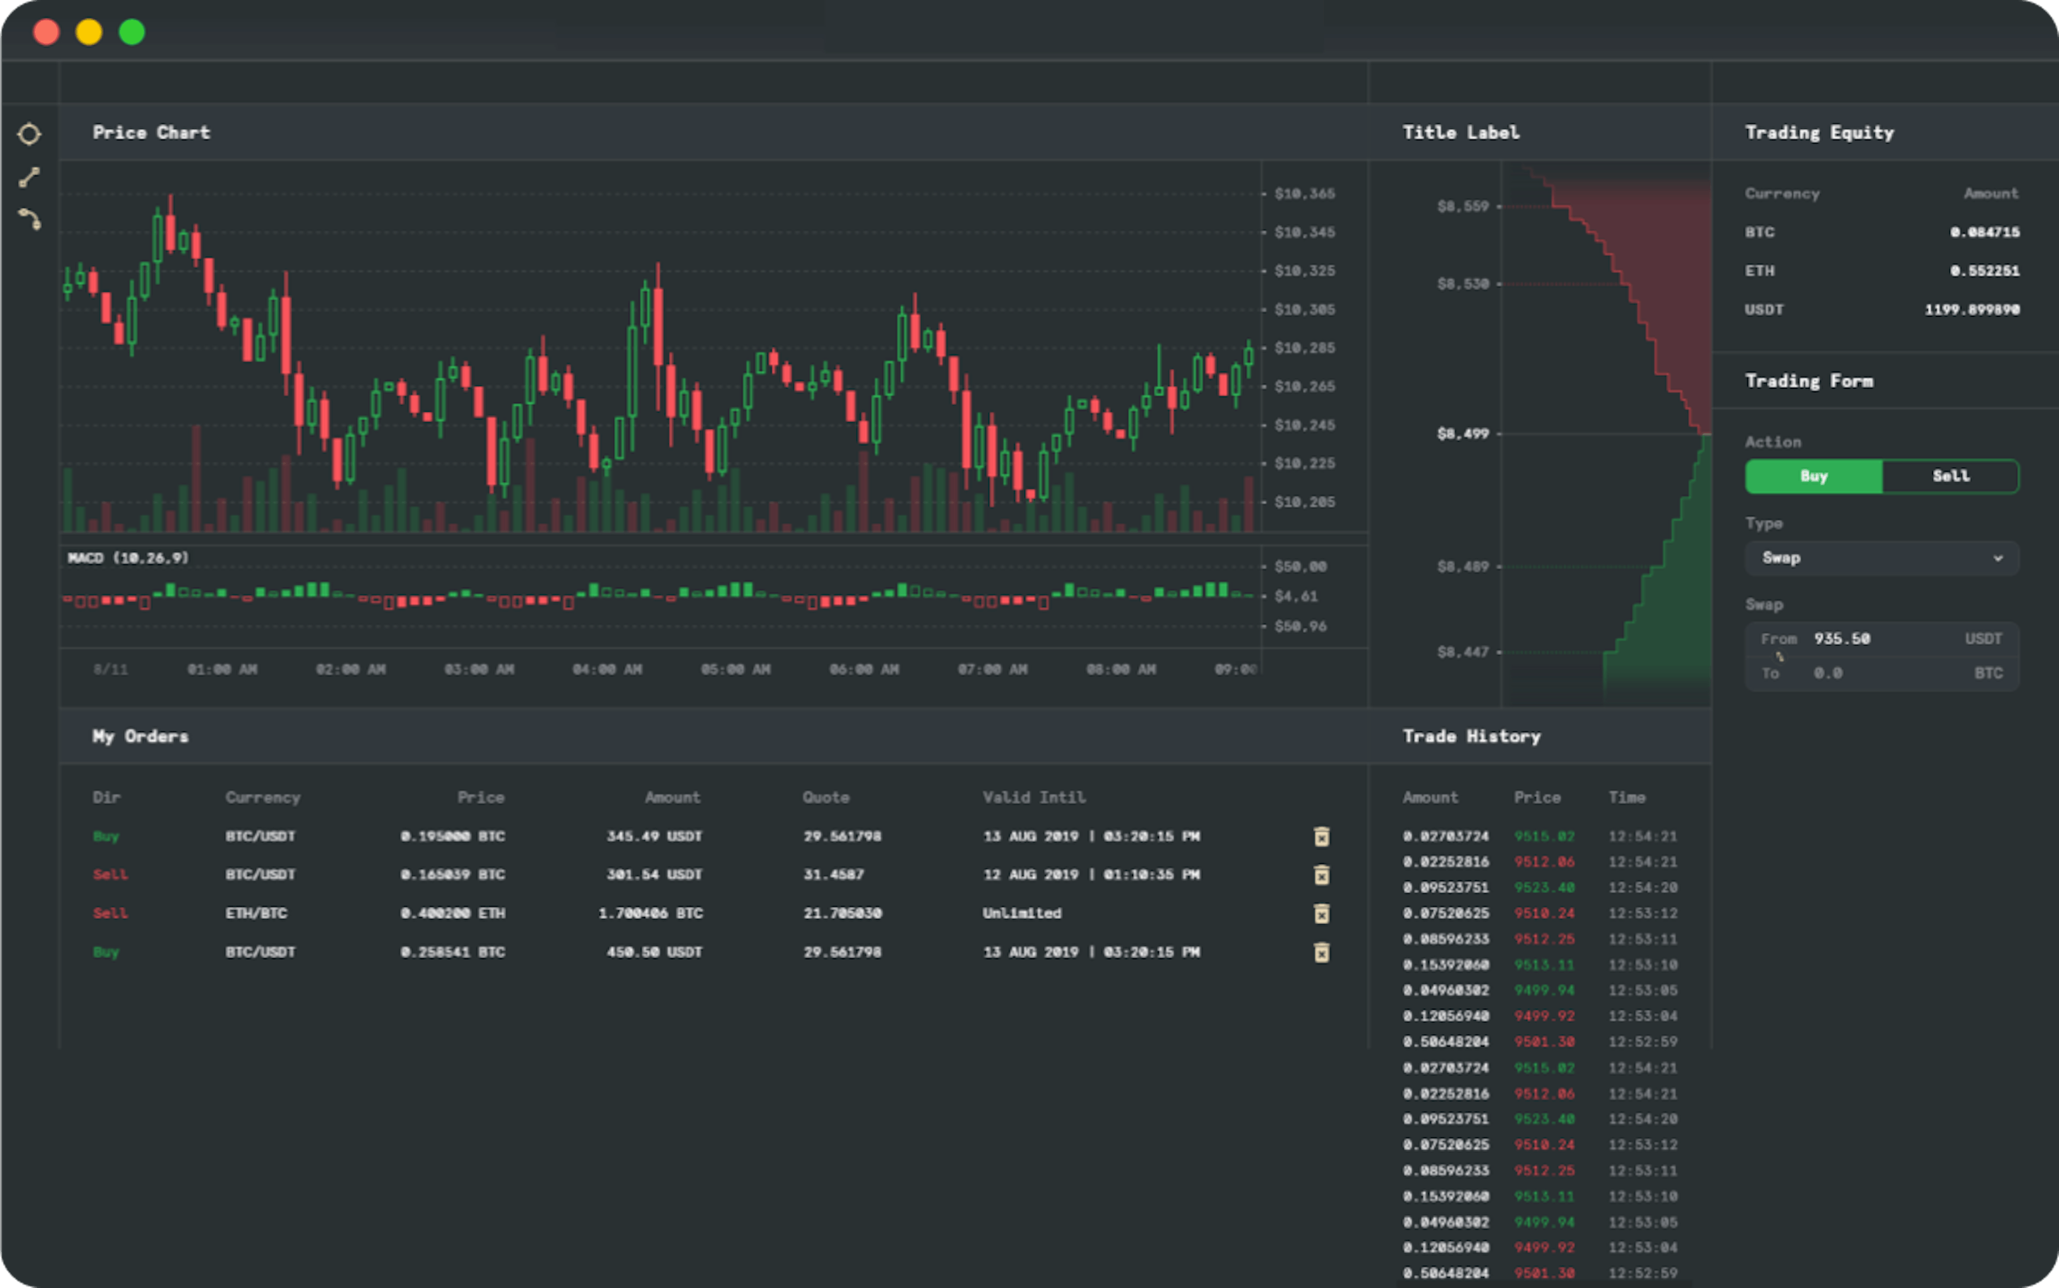Screen dimensions: 2059x1288
Task: Switch action to Buy
Action: pos(1813,476)
